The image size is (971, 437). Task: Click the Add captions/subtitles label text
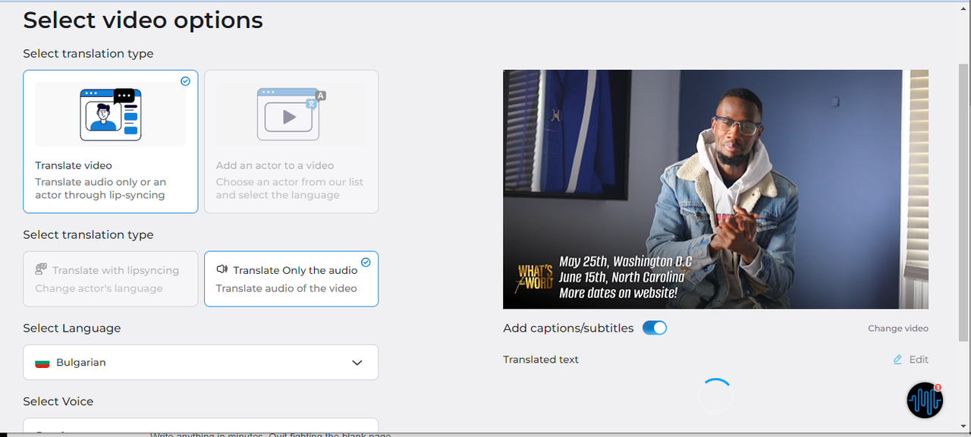(568, 329)
